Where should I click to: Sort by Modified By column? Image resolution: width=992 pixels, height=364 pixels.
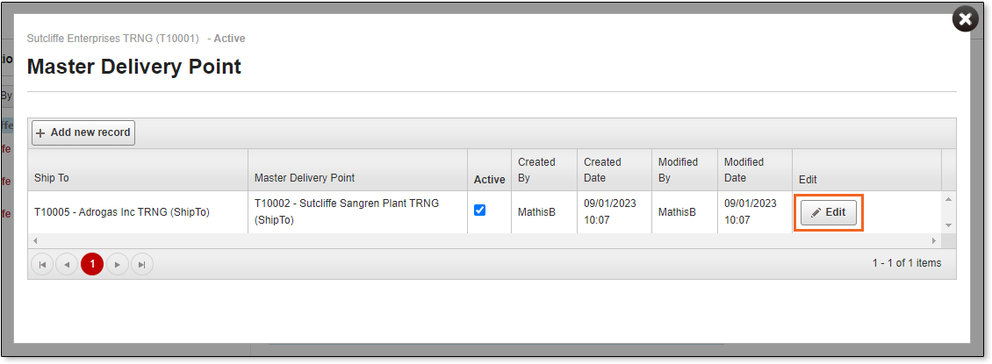pyautogui.click(x=678, y=170)
